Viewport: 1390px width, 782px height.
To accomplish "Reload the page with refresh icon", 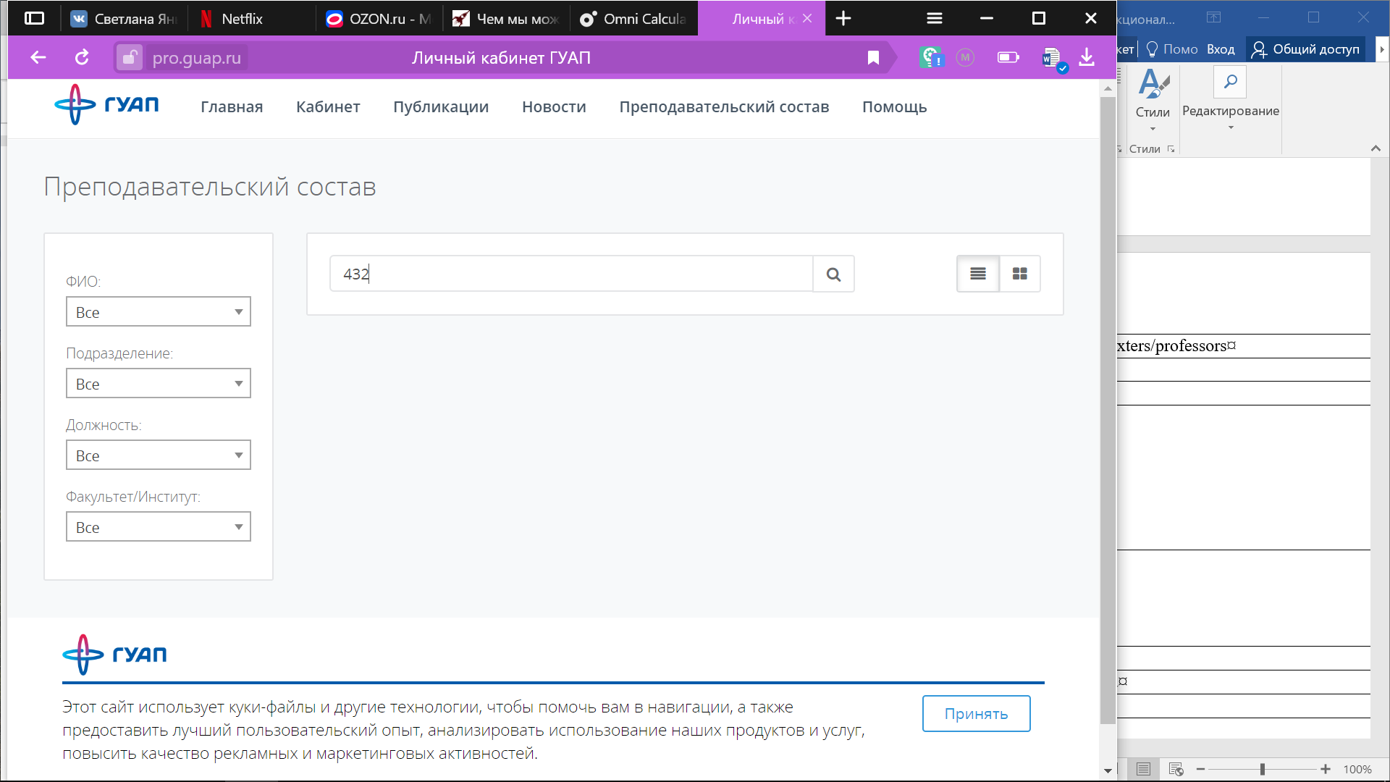I will tap(82, 58).
